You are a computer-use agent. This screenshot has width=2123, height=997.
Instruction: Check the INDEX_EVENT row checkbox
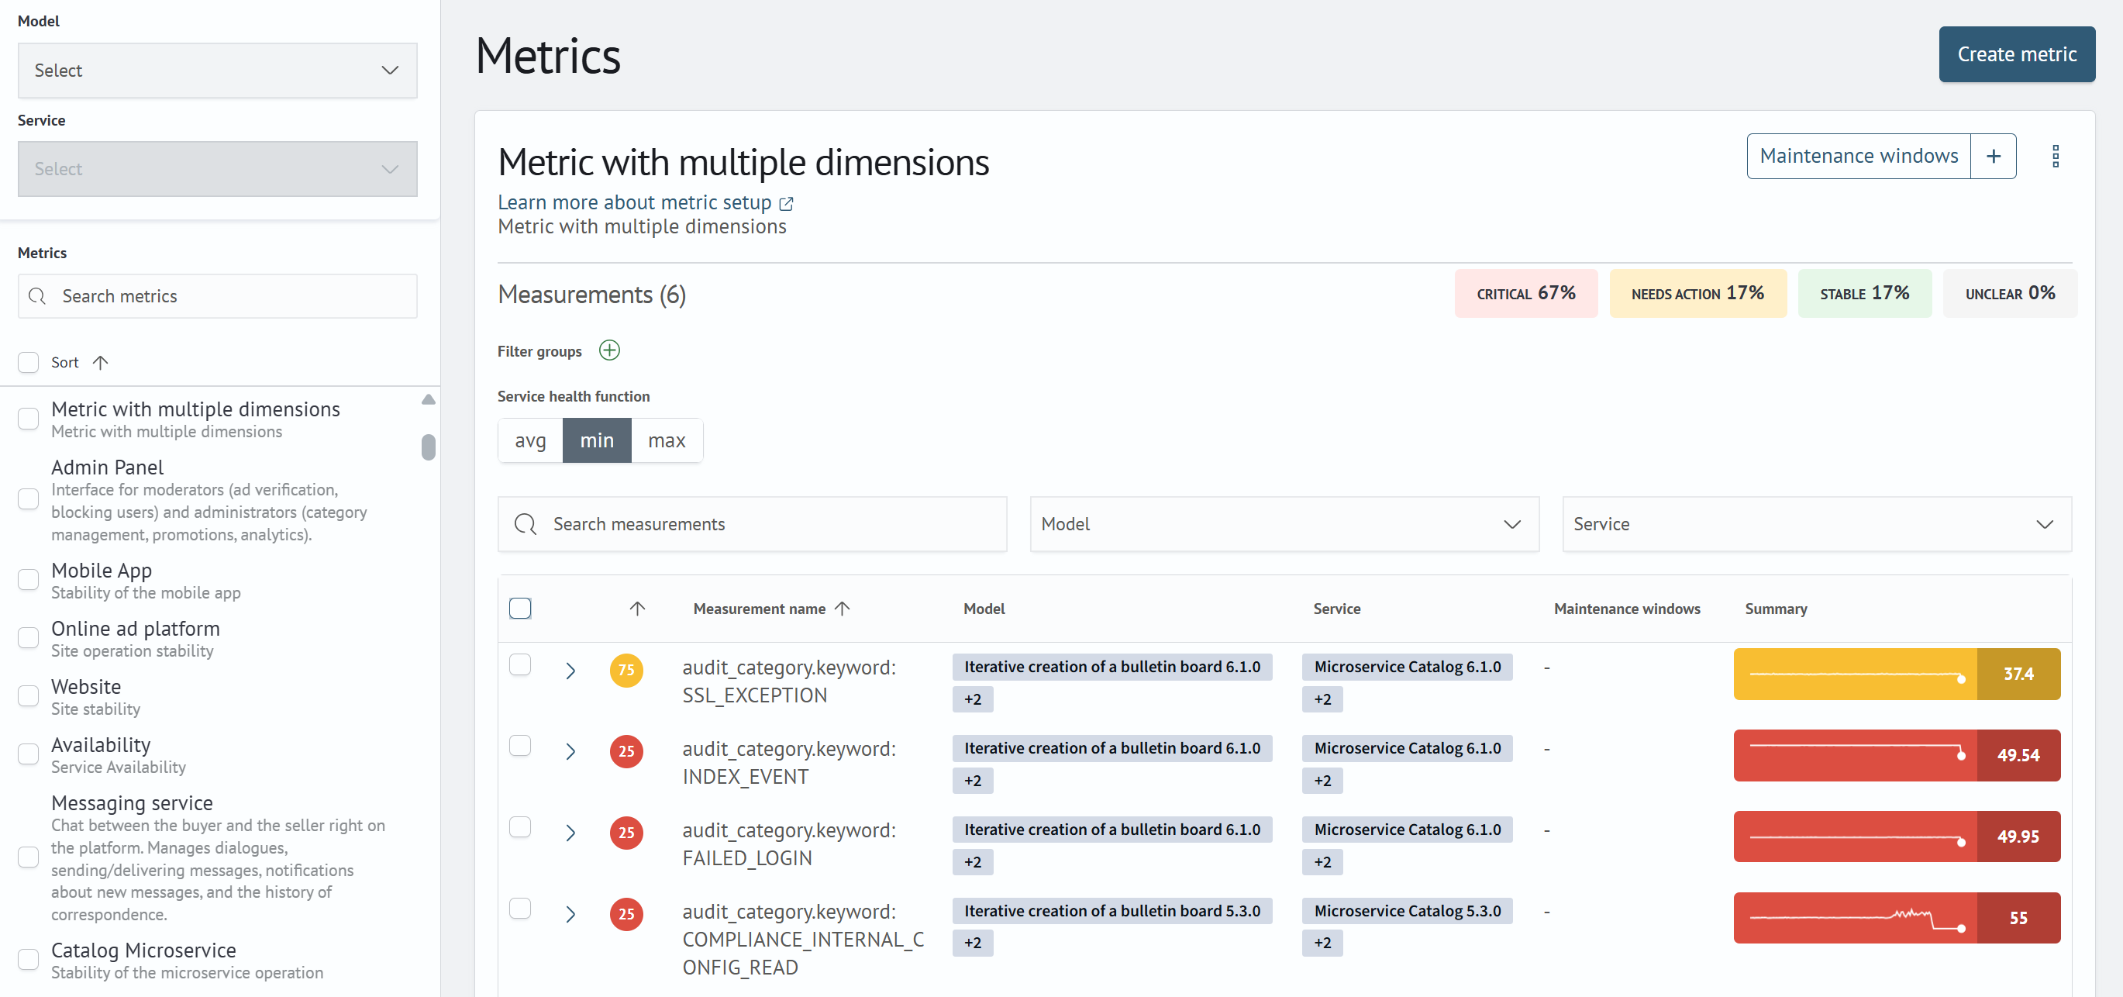click(520, 746)
